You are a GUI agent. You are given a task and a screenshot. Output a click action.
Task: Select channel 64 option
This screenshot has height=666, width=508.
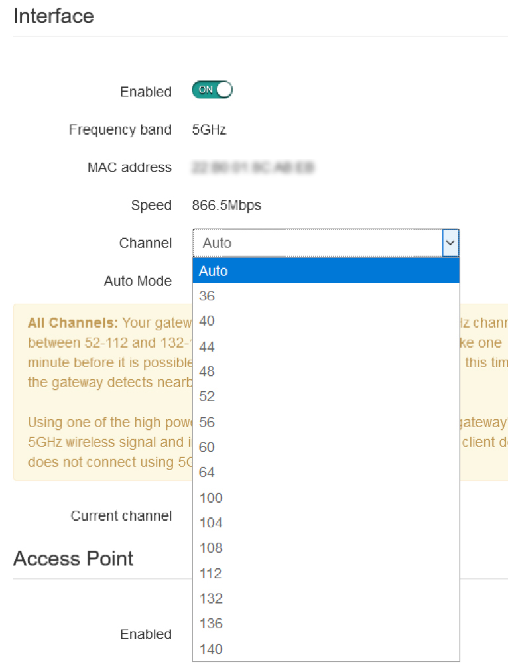tap(326, 472)
